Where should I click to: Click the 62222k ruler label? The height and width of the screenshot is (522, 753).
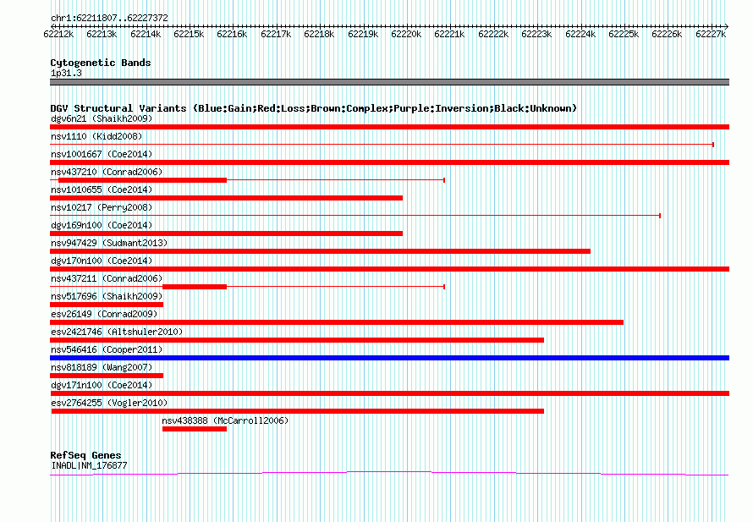pyautogui.click(x=493, y=34)
